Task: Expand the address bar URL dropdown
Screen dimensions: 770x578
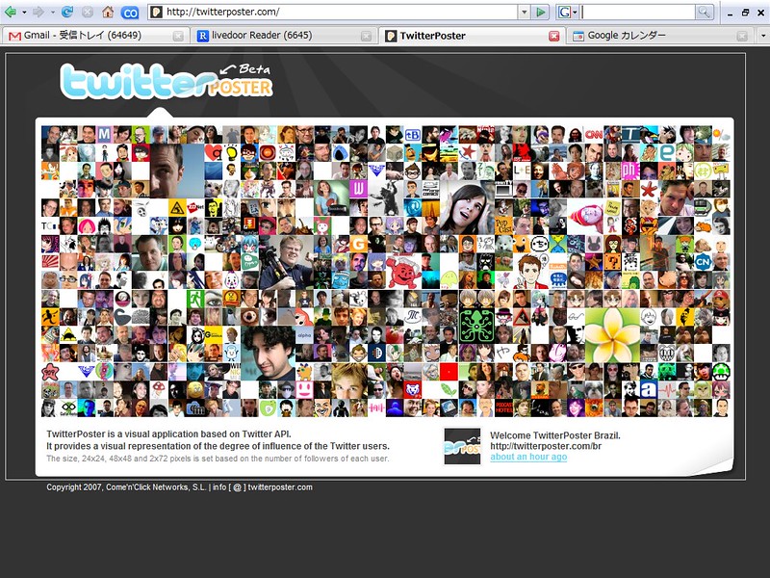Action: (x=524, y=12)
